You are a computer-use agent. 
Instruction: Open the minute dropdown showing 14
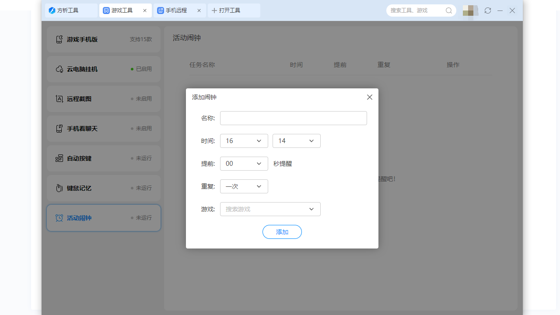click(x=296, y=140)
